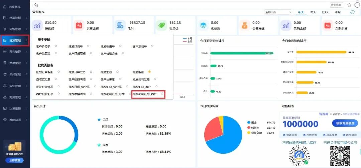Image resolution: width=361 pixels, height=168 pixels.
Task: Click the yellow 会员欠款 legend dot
Action: coord(249,133)
